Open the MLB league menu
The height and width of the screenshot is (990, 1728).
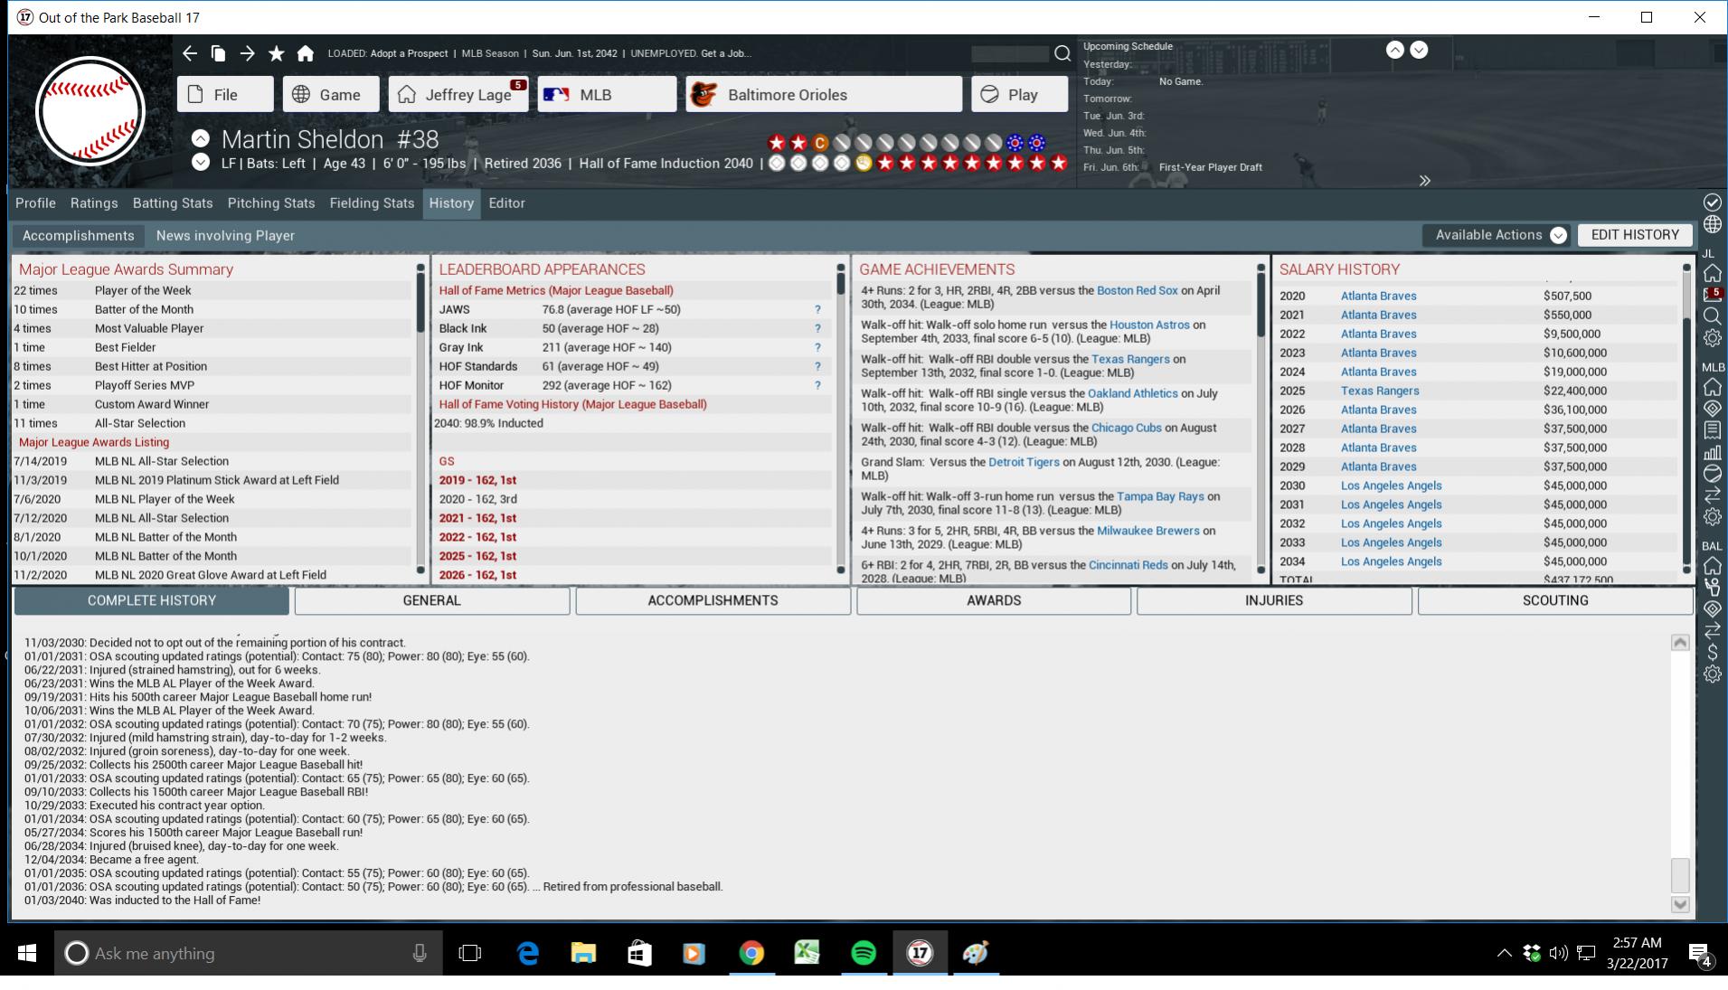click(607, 94)
